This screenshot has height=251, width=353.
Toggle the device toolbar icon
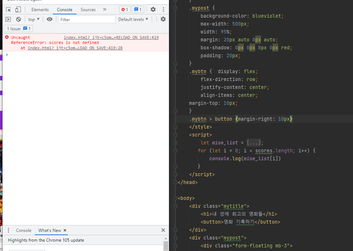pos(18,9)
